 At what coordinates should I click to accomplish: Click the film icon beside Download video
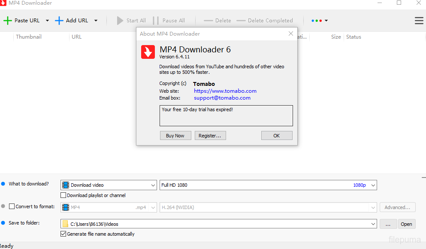coord(66,185)
